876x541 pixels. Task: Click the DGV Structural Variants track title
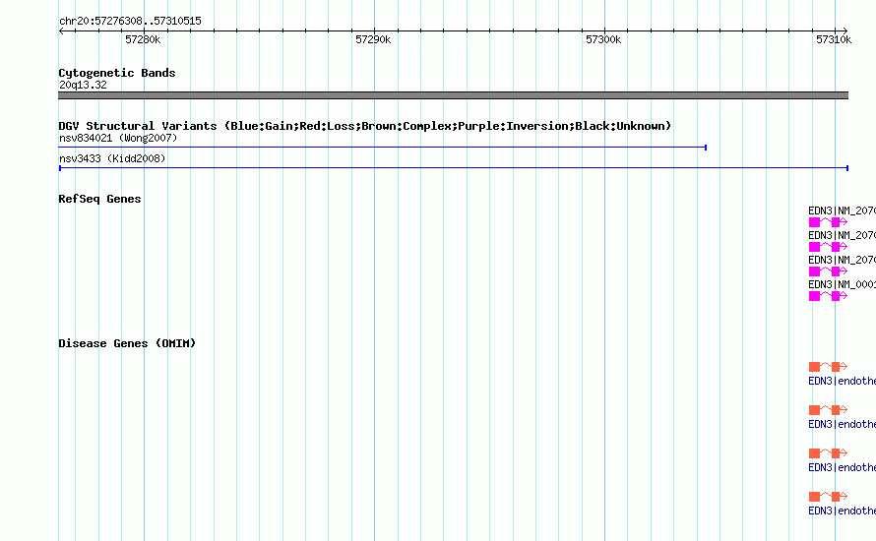[365, 126]
